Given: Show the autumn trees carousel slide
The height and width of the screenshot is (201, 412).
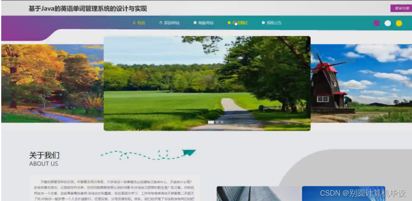Looking at the screenshot, I should [52, 84].
